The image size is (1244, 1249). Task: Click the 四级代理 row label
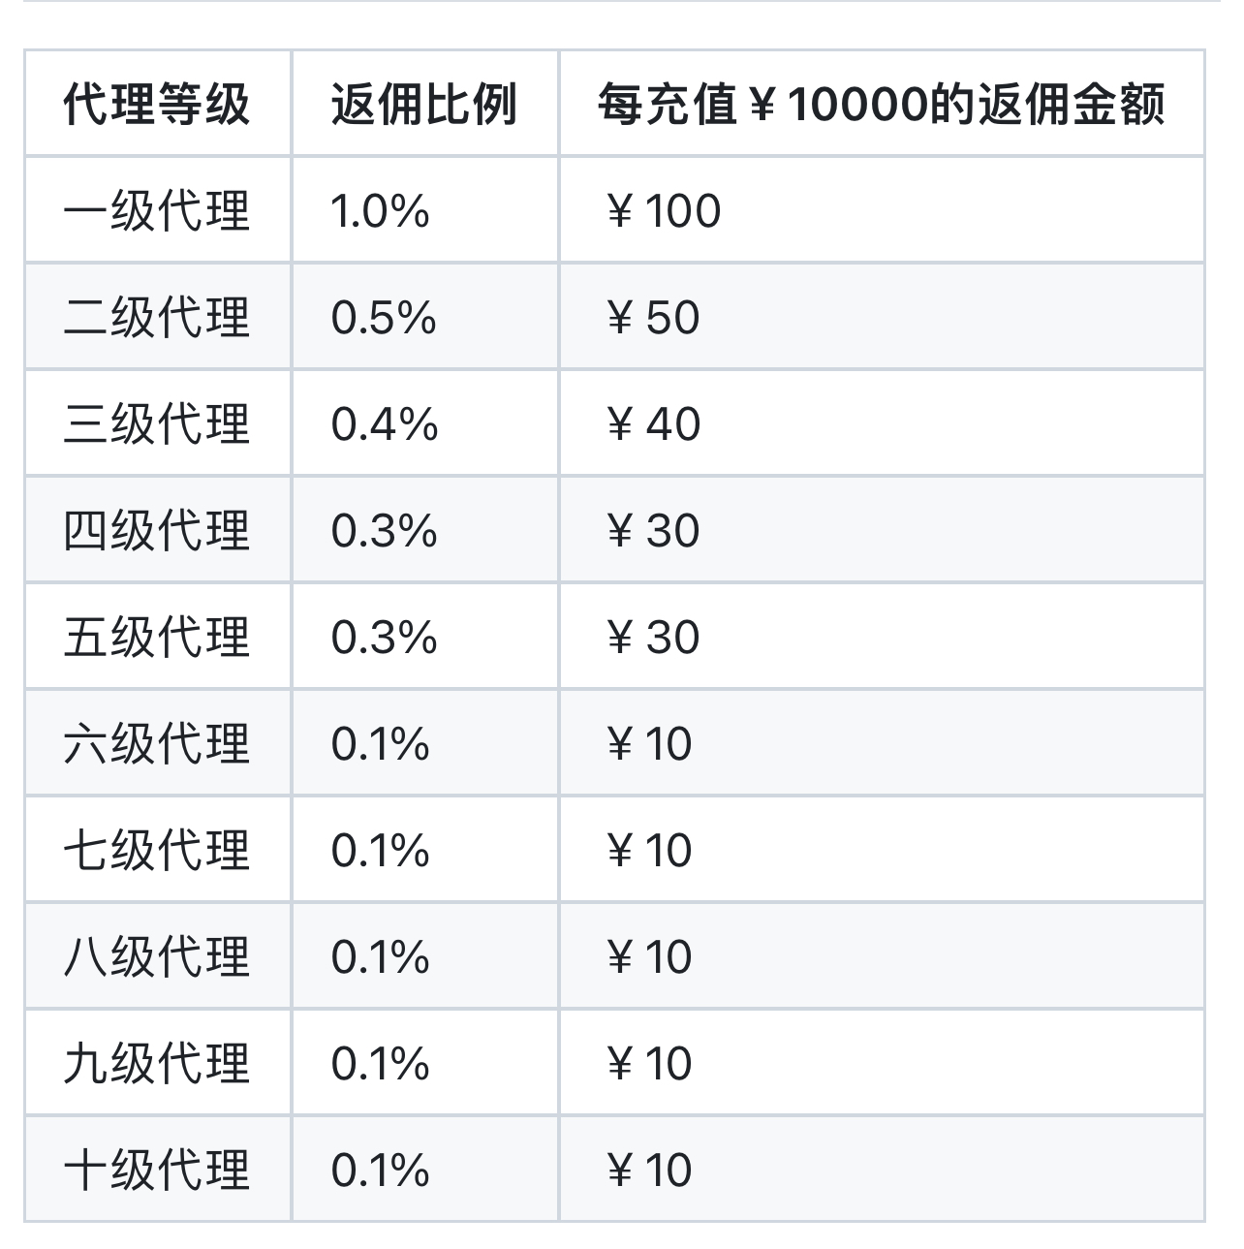click(157, 530)
